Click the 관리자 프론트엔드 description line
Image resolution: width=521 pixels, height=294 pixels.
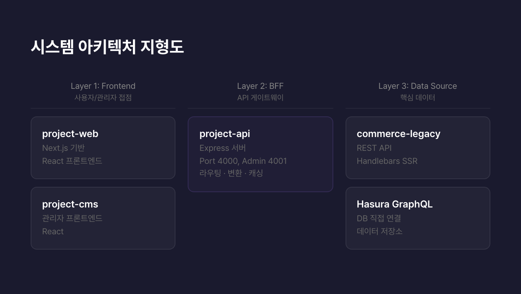[x=72, y=219]
